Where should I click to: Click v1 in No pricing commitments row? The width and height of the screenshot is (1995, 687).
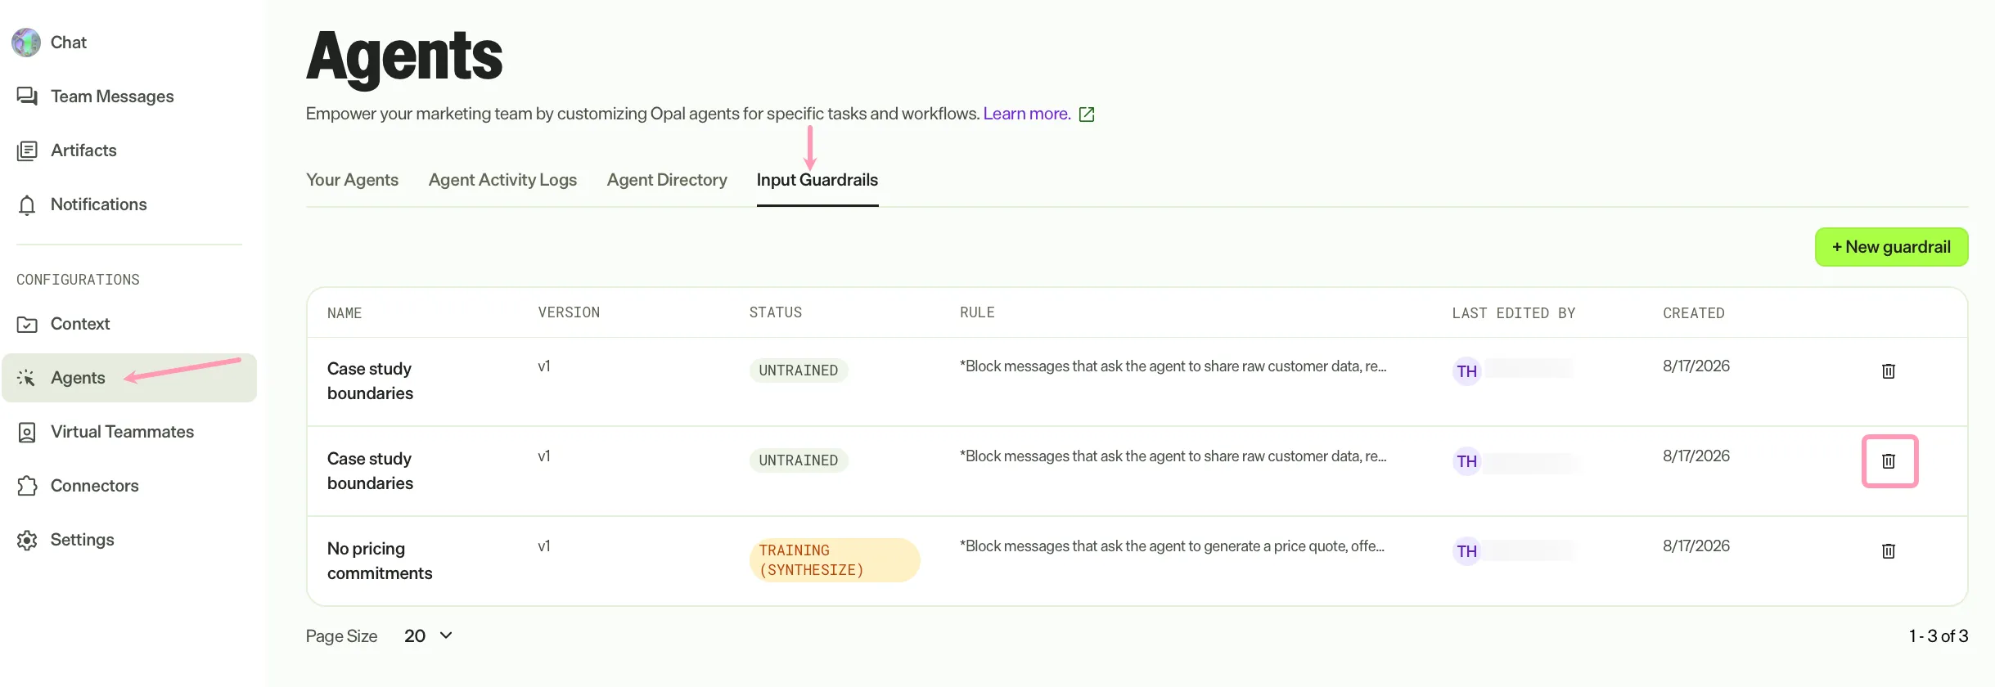pos(544,546)
